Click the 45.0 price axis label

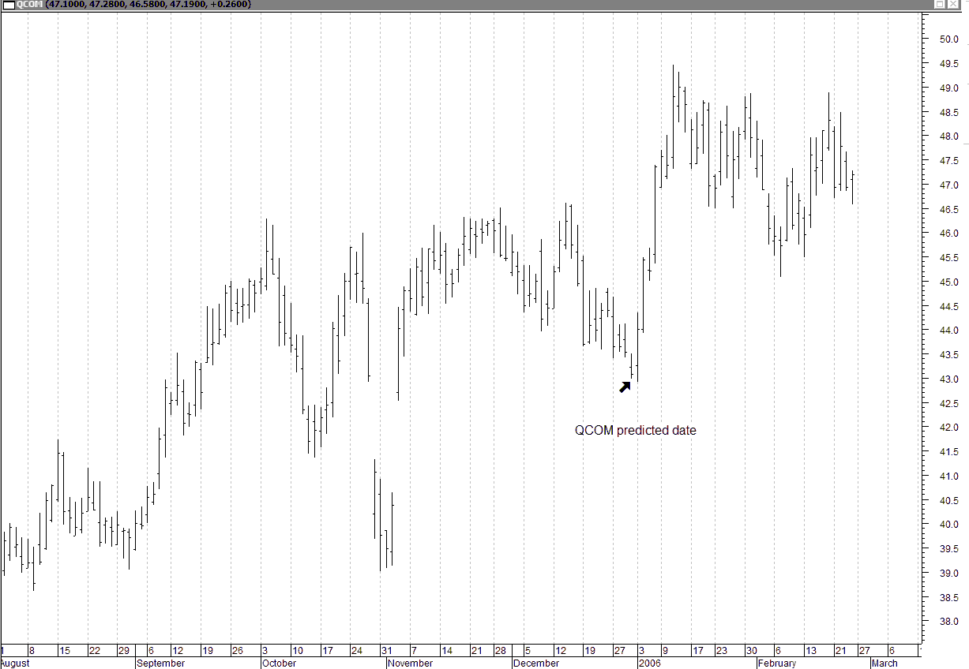pyautogui.click(x=948, y=282)
